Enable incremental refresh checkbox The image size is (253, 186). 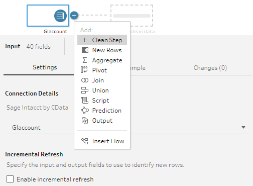(10, 179)
